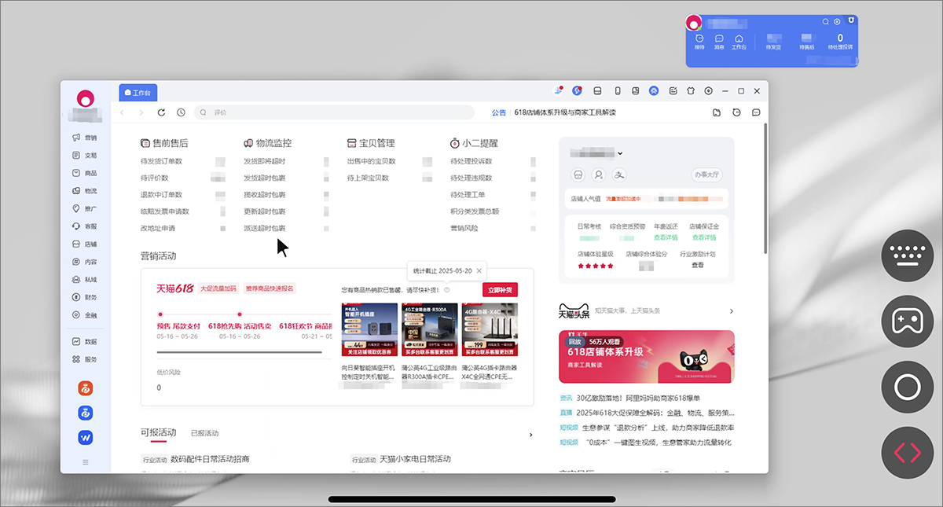
Task: Open 推广 in the left sidebar
Action: click(85, 208)
